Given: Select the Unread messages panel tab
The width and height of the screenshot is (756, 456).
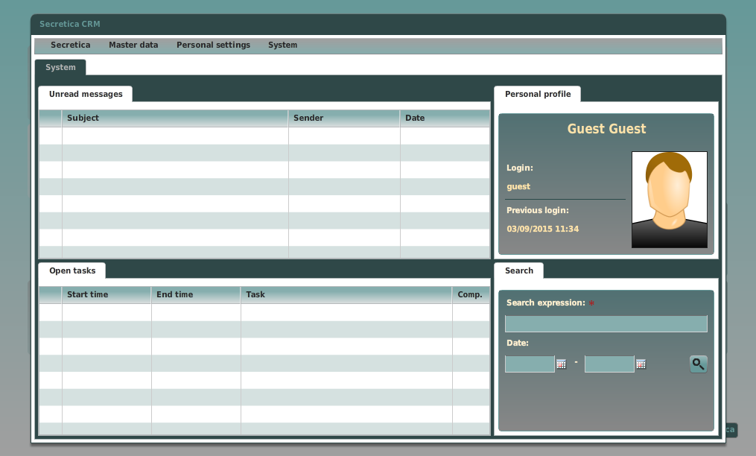Looking at the screenshot, I should click(x=84, y=94).
